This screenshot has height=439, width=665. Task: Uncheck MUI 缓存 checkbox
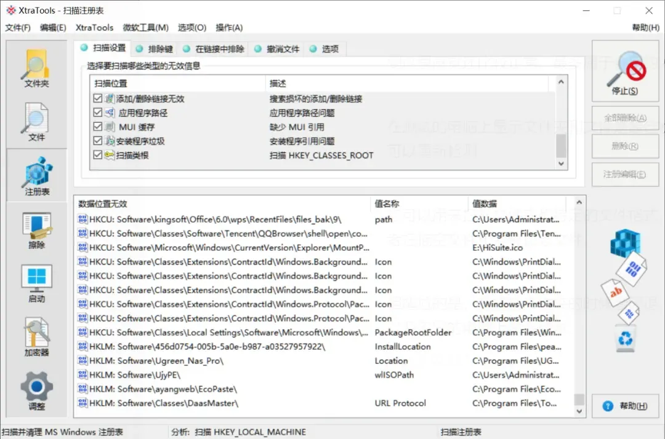(x=98, y=127)
